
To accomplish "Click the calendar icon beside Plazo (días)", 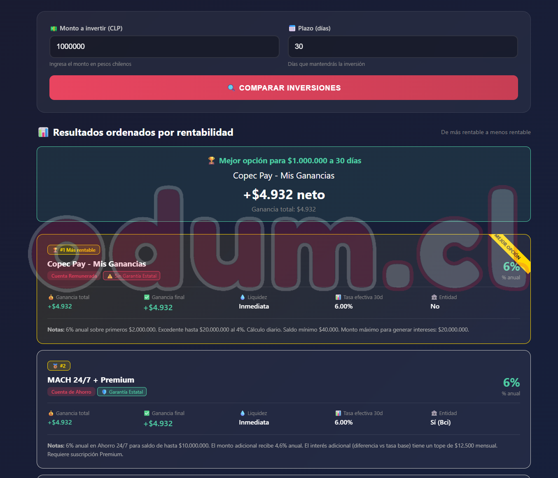I will (292, 28).
